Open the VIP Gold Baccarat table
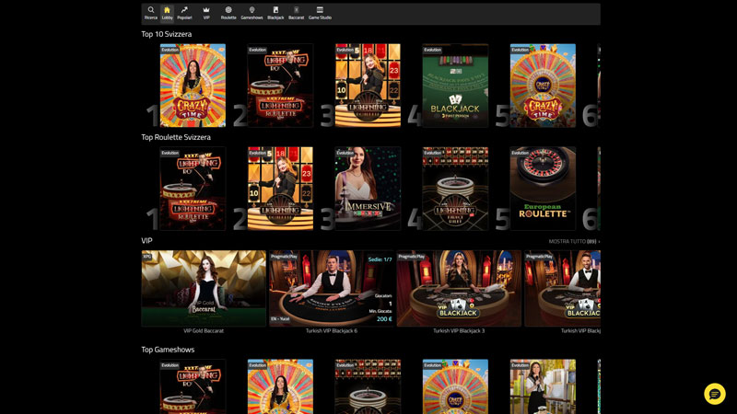Screen dimensions: 737x414 204,288
